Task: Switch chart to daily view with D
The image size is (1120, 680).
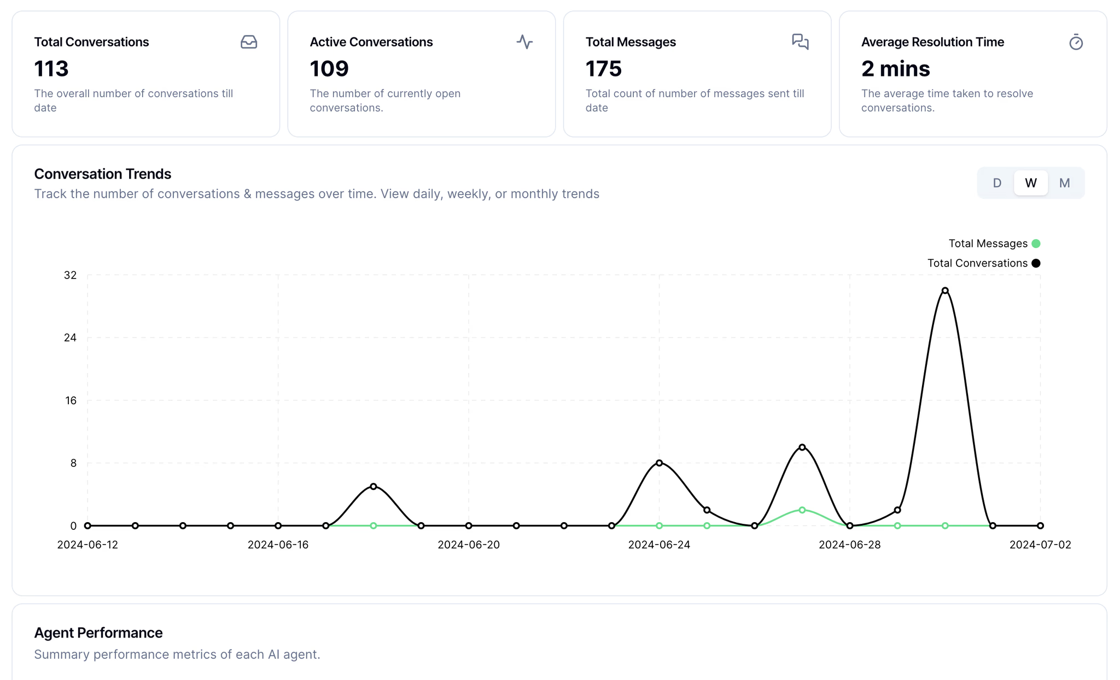Action: 997,183
